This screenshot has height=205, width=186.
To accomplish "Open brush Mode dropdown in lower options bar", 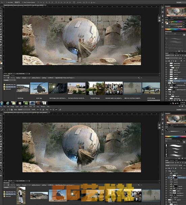I will (24, 109).
